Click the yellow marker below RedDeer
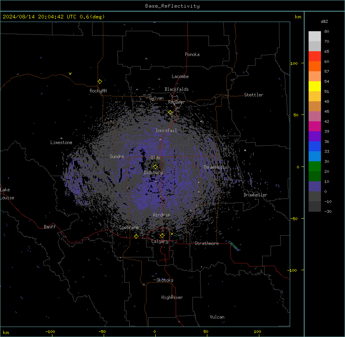Image resolution: width=345 pixels, height=337 pixels. pos(170,112)
